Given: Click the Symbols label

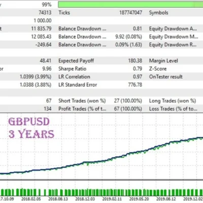Looking at the screenshot, I should pos(158,13).
